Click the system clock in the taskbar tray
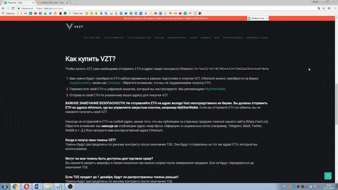This screenshot has height=190, width=338. click(x=328, y=186)
